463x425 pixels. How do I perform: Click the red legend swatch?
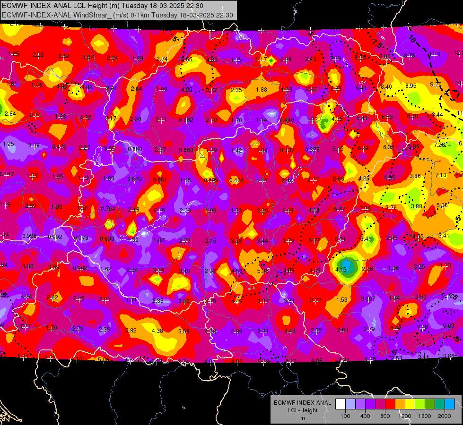pyautogui.click(x=390, y=404)
